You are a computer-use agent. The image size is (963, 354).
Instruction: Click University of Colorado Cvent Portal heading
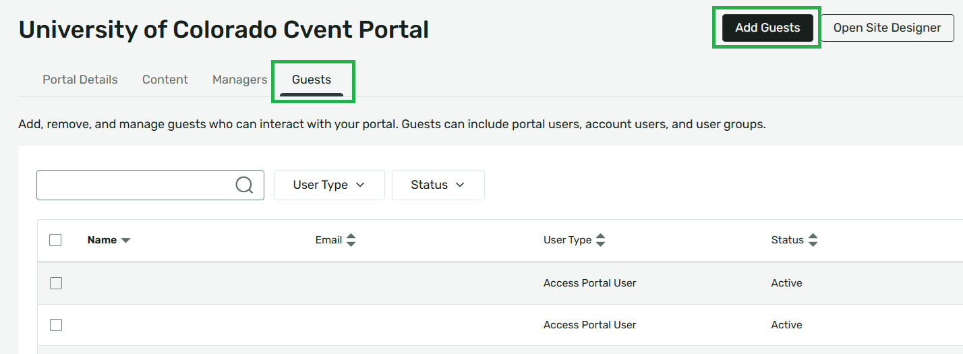224,30
